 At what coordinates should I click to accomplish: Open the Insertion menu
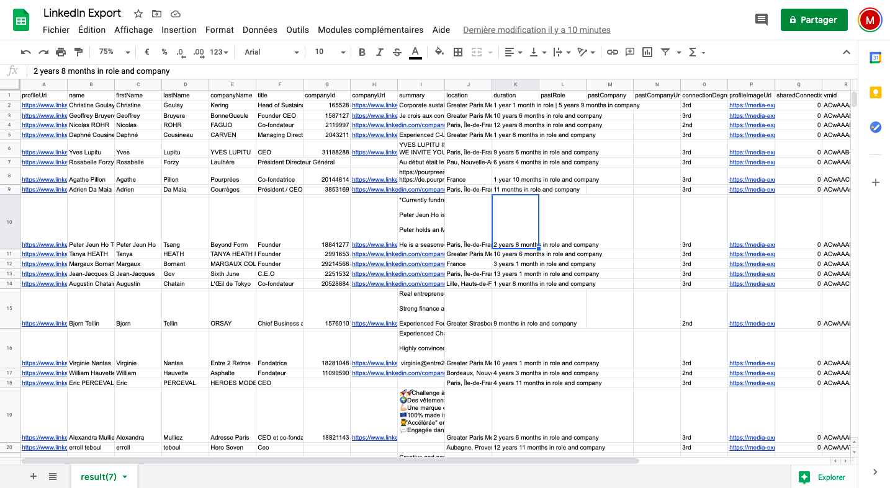[x=179, y=30]
